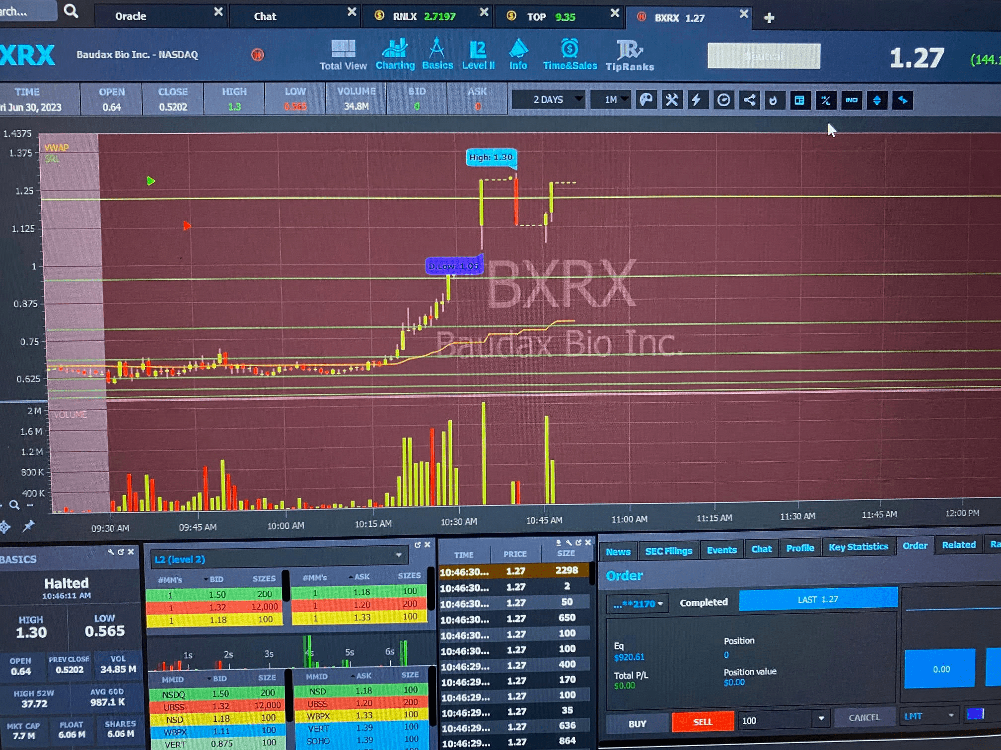Click the chart tools wrench-hammer icon
This screenshot has width=1001, height=750.
pos(672,100)
